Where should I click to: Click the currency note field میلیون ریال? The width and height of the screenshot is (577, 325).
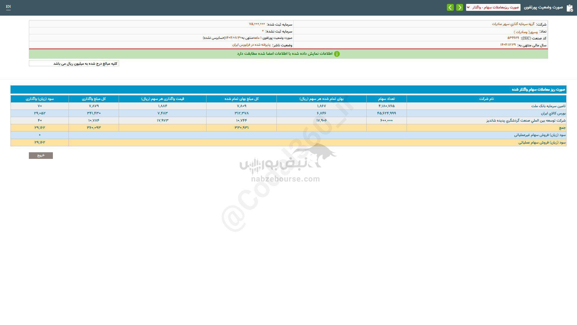[74, 63]
